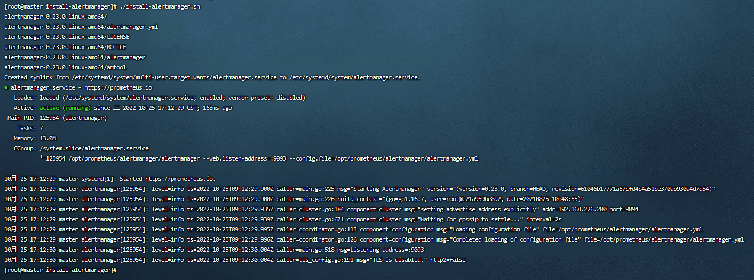The image size is (754, 280).
Task: Click 'alertmanager.service - https://prometheus.io' header
Action: [82, 87]
